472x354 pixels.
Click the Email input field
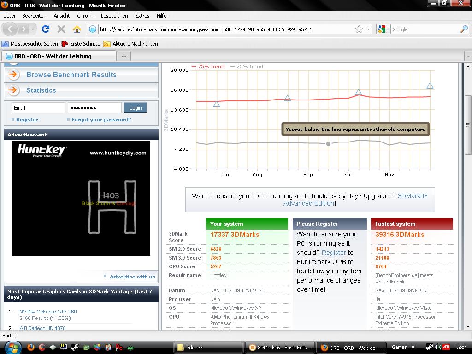pos(38,108)
